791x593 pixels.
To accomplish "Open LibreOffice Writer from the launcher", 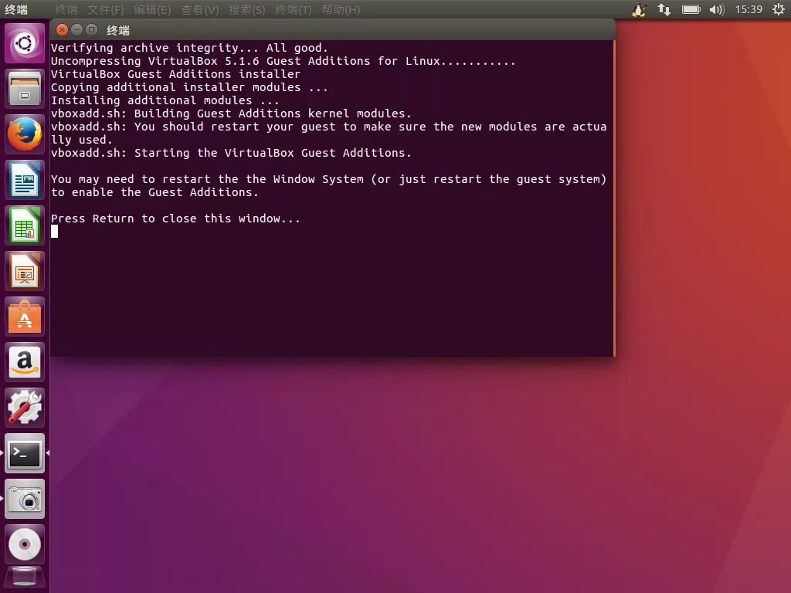I will point(25,180).
